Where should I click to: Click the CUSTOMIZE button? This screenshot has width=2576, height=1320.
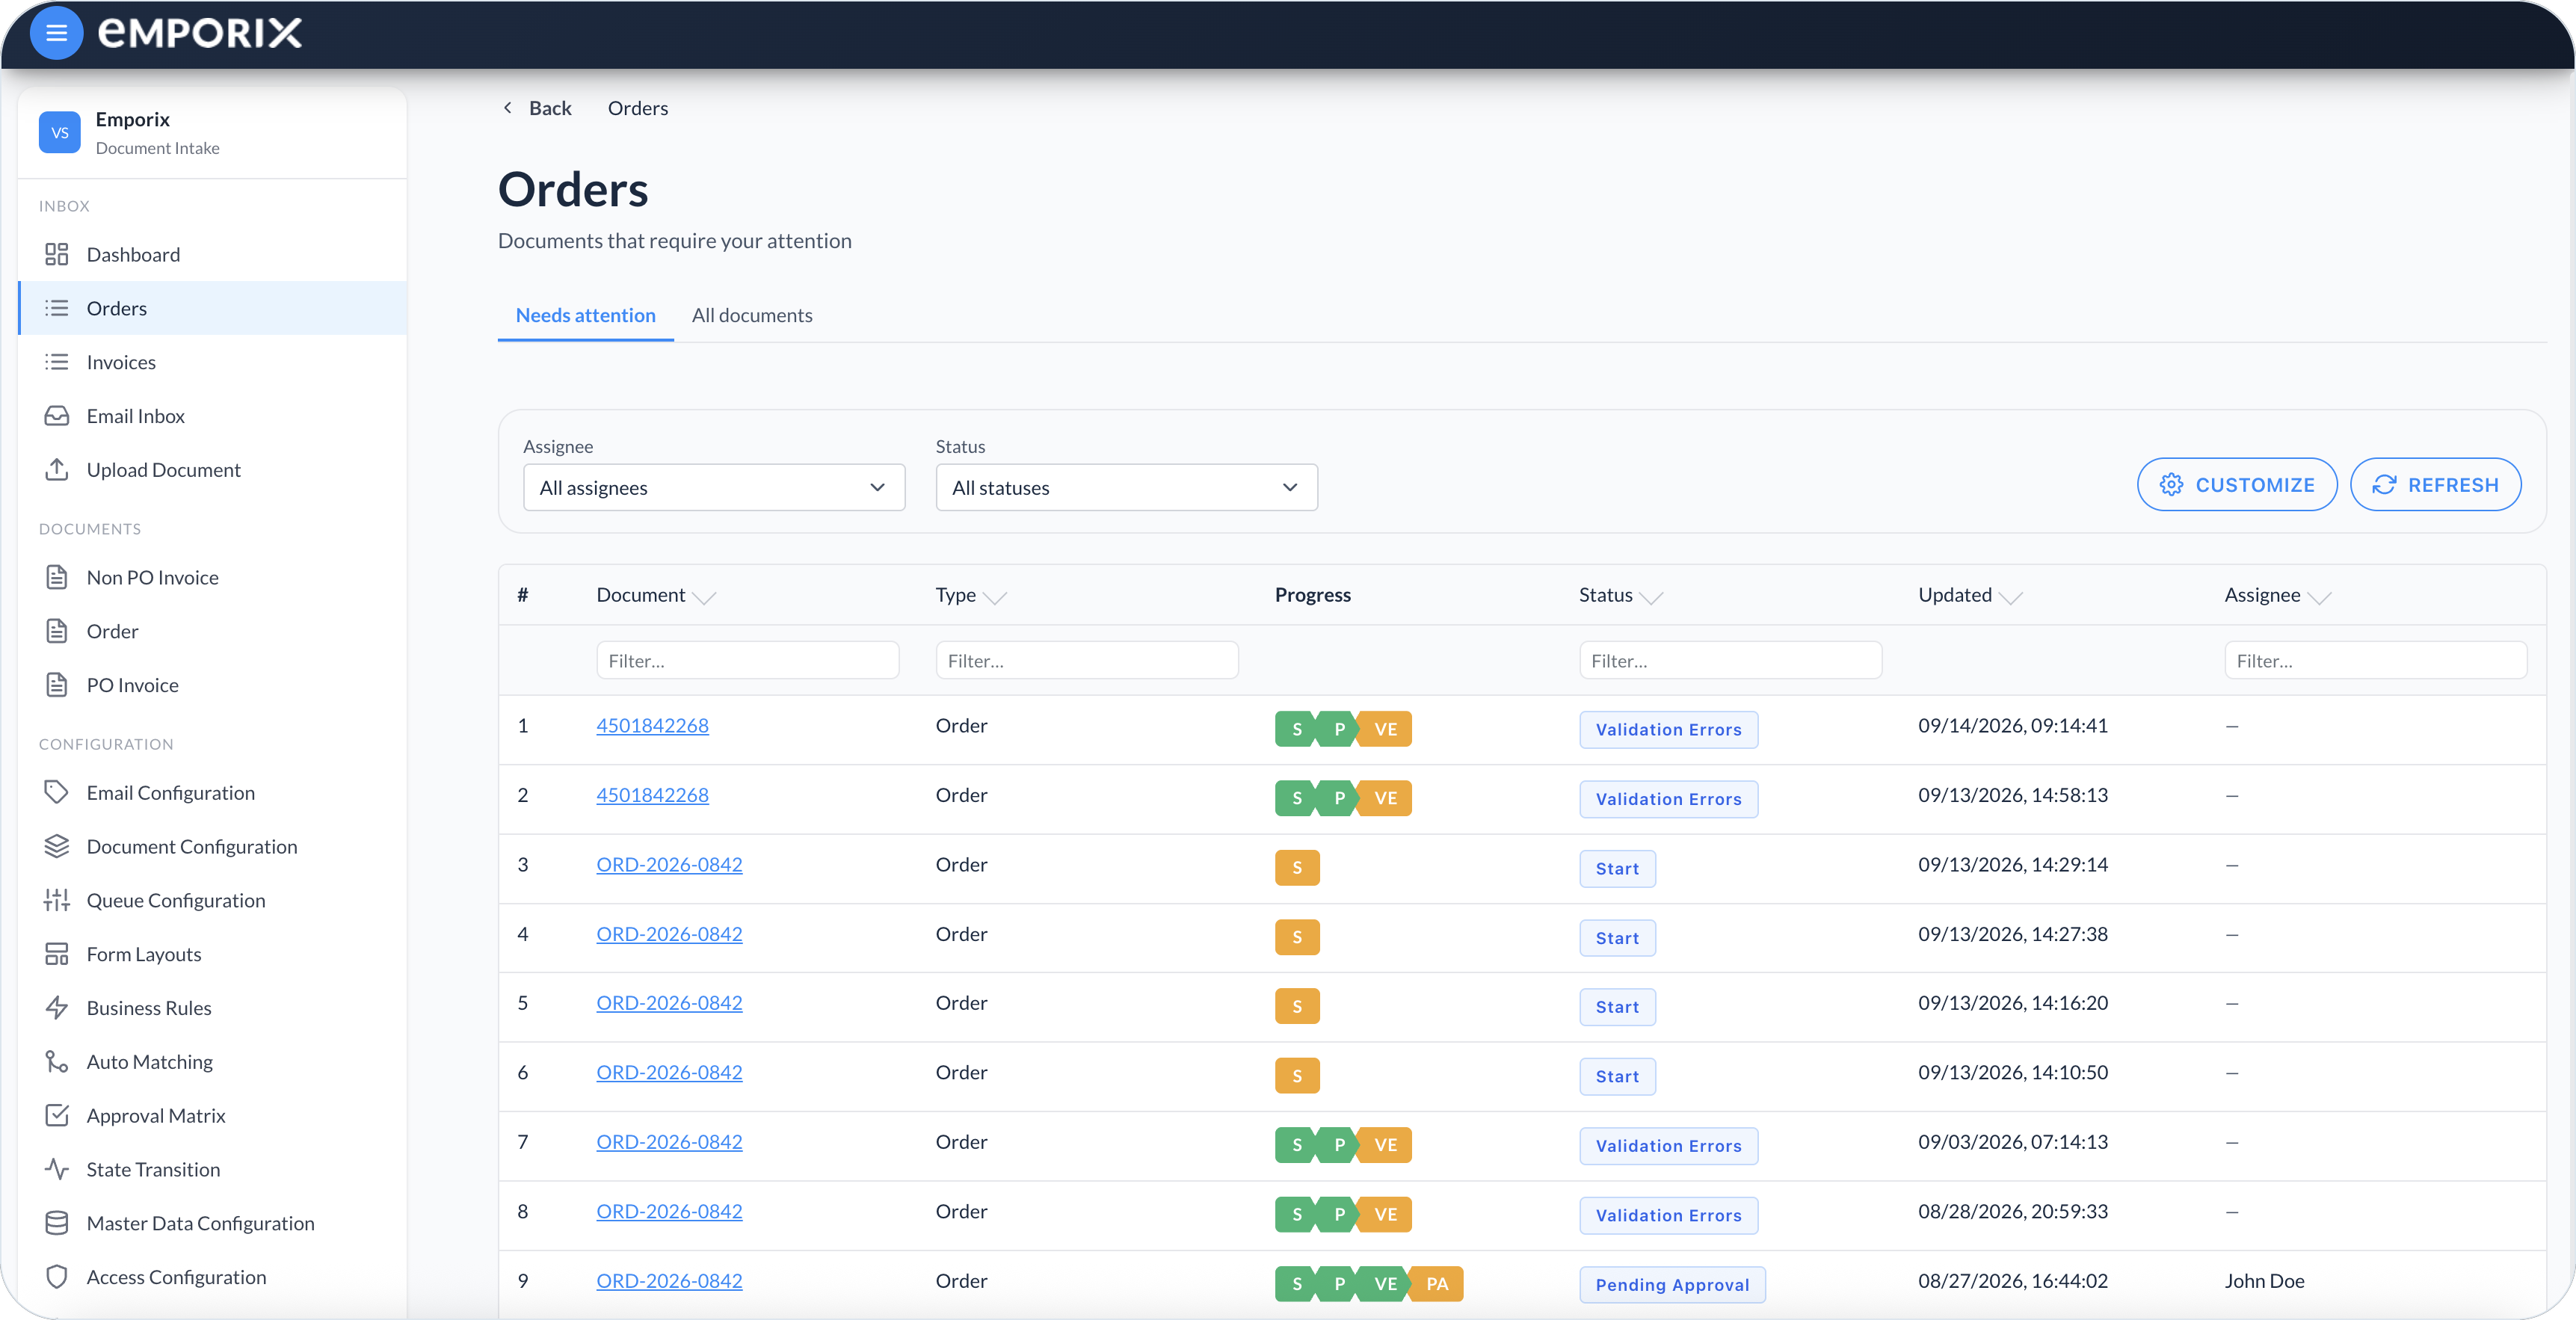point(2237,485)
